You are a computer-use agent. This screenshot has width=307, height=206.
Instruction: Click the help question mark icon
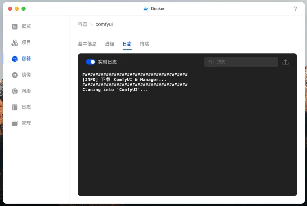coord(296,9)
